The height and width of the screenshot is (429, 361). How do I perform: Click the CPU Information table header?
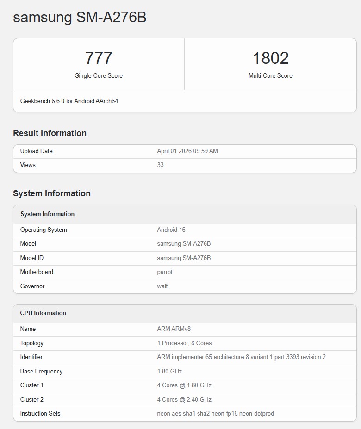[43, 313]
